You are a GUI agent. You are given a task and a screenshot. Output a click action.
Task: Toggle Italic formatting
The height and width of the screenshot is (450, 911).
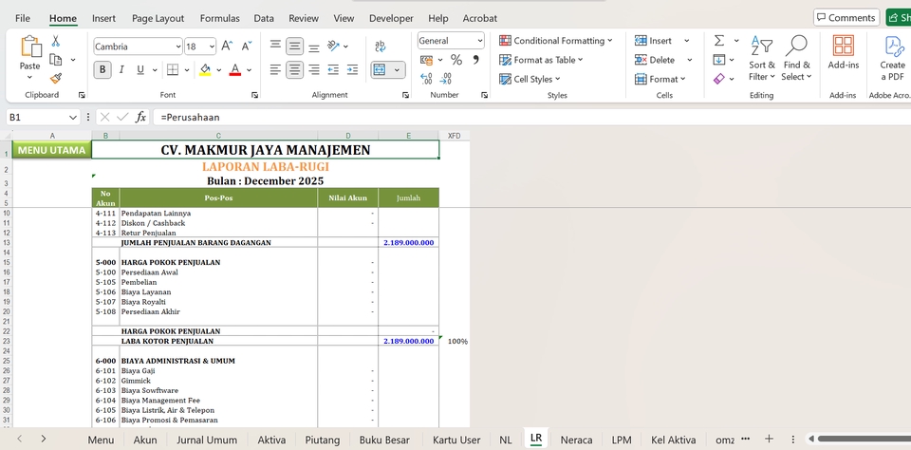pyautogui.click(x=121, y=69)
